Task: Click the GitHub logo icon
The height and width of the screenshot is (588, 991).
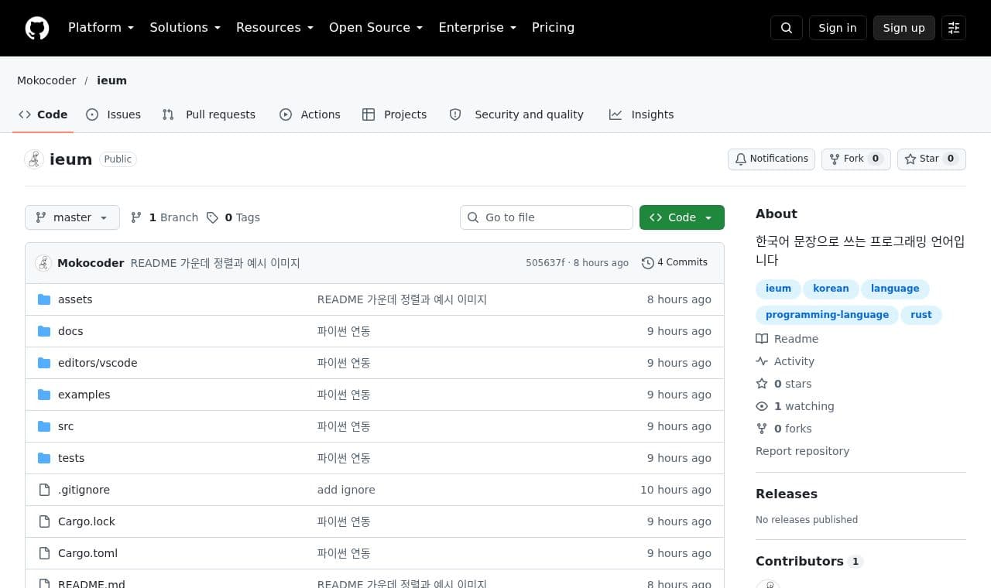Action: click(x=37, y=28)
